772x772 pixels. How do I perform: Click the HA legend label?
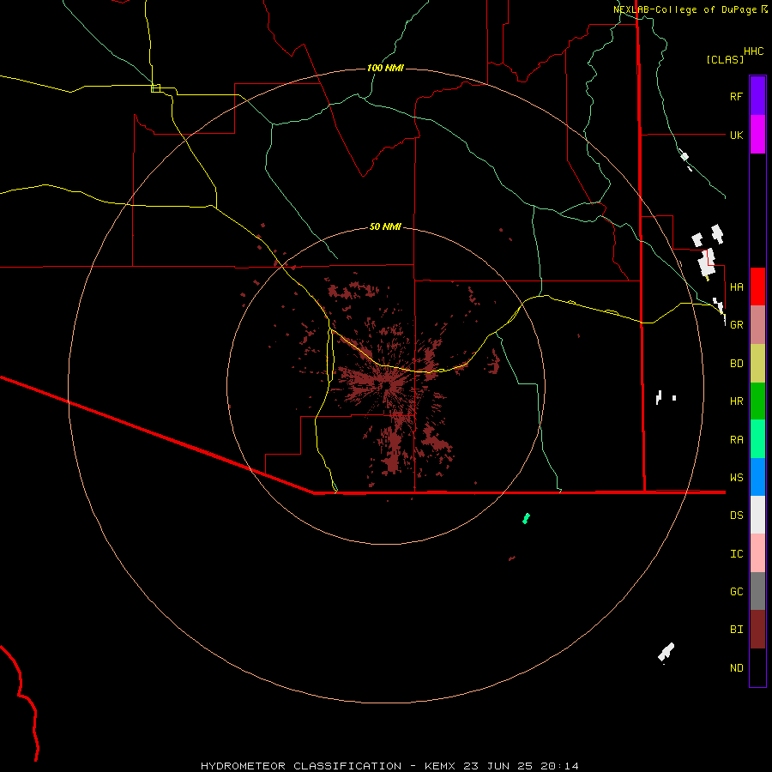point(736,286)
